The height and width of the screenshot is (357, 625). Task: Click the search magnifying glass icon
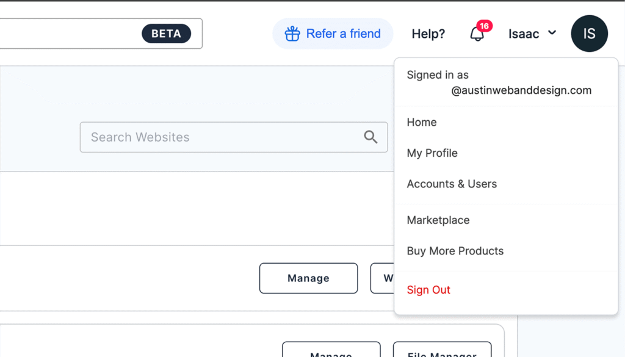tap(370, 137)
